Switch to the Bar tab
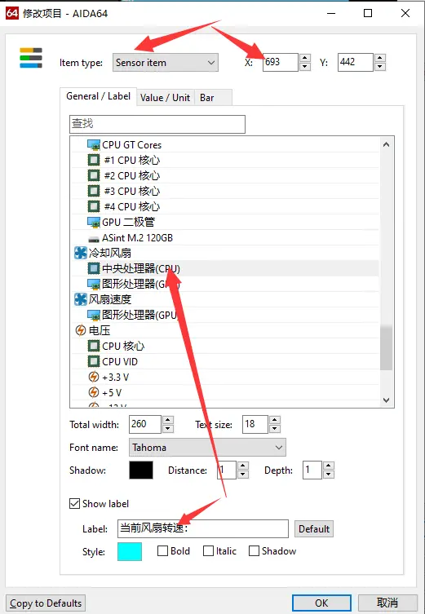This screenshot has height=614, width=425. click(x=213, y=98)
